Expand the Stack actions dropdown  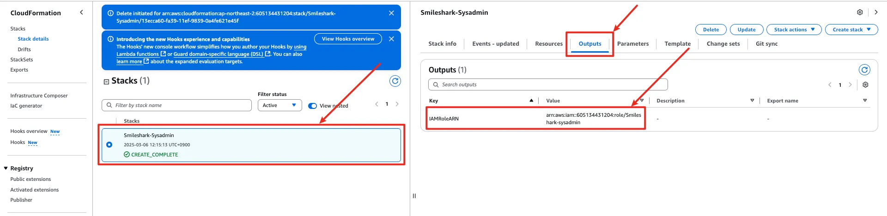click(x=794, y=30)
